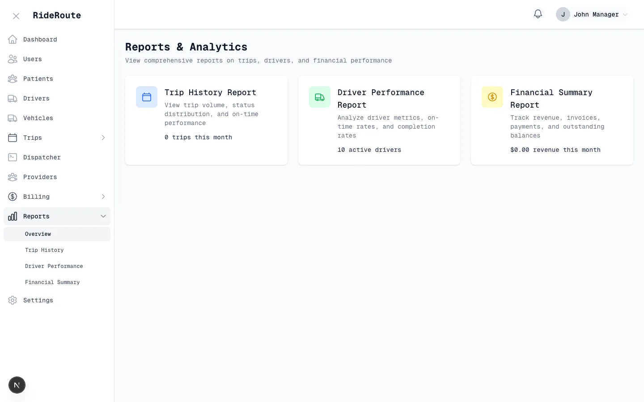Select the Overview report sub-item
This screenshot has width=644, height=402.
[x=57, y=234]
